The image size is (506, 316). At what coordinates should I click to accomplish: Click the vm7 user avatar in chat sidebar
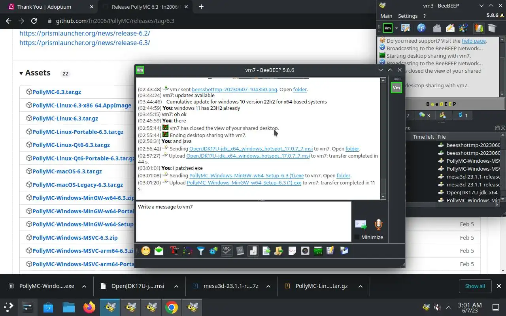(x=396, y=88)
